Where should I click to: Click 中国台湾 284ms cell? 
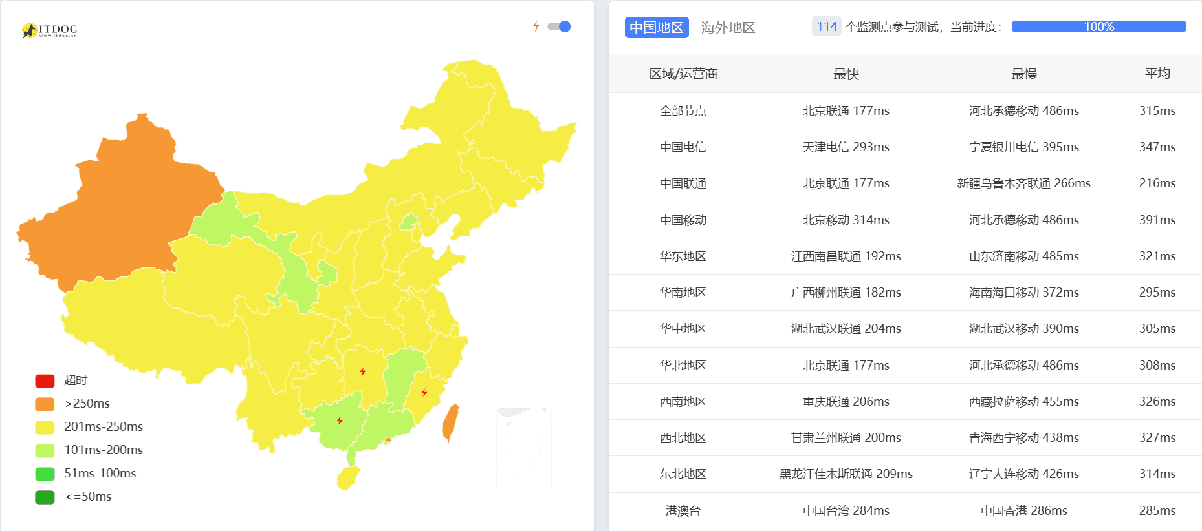(846, 511)
